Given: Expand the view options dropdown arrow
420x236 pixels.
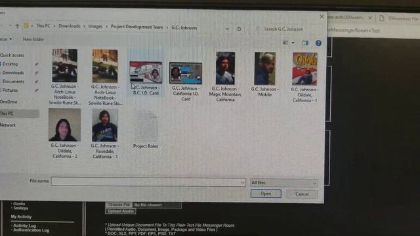Looking at the screenshot, I should (293, 43).
